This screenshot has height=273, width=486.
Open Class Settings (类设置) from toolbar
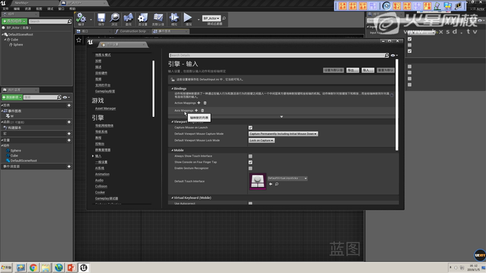pyautogui.click(x=143, y=18)
